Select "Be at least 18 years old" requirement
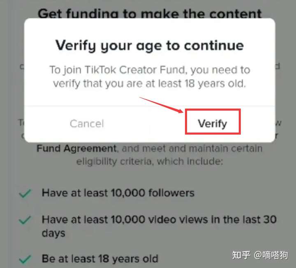Screen dimensions: 296x268 coord(100,259)
